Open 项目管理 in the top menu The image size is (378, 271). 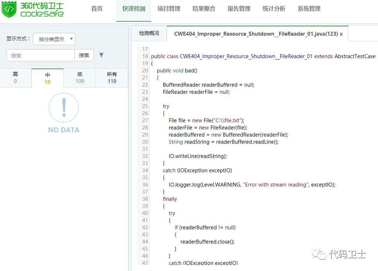tap(169, 9)
